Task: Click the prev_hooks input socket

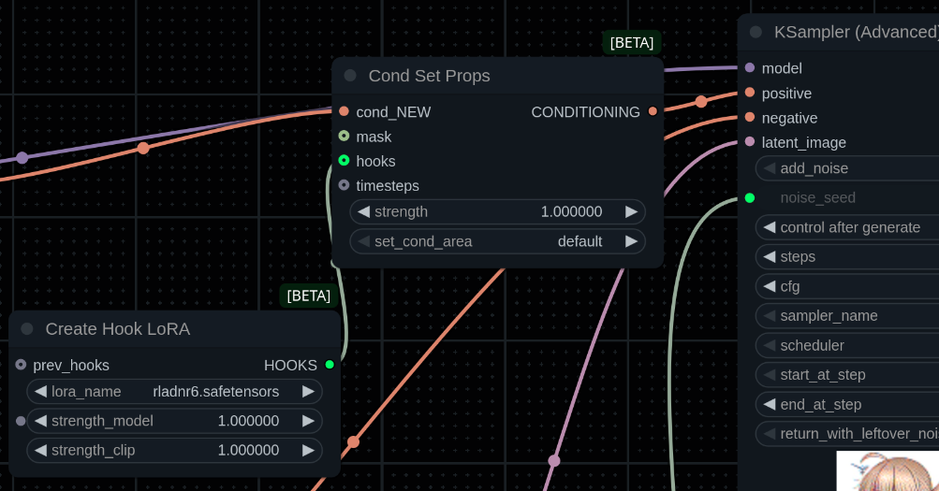Action: [x=21, y=364]
